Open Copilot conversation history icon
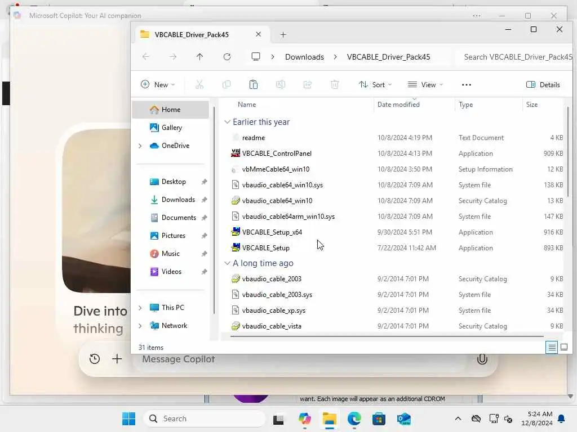 [x=95, y=359]
